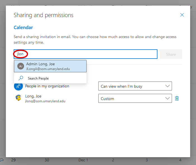196x165 pixels.
Task: Click Long, Joe's profile picture
Action: coord(18,98)
